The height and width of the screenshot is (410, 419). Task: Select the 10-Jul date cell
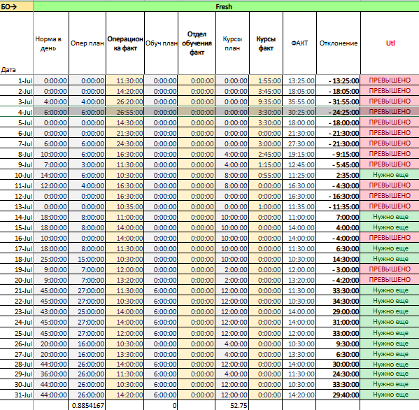point(17,175)
